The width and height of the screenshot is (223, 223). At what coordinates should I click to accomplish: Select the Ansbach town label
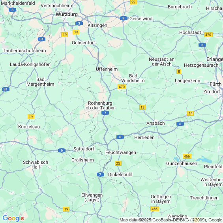[156, 123]
